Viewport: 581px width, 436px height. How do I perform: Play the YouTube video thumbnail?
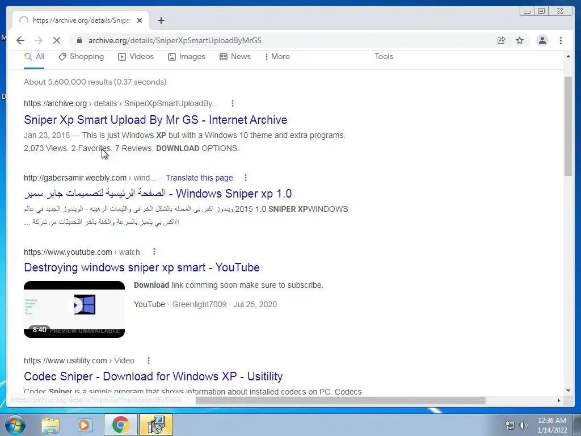click(74, 309)
